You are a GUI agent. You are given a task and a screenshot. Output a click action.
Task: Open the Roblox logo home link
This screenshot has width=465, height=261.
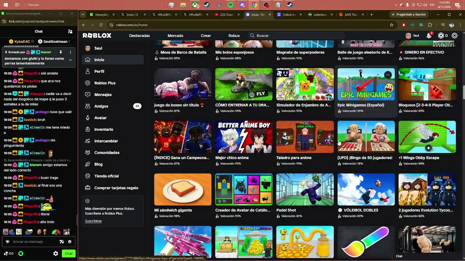coord(97,36)
